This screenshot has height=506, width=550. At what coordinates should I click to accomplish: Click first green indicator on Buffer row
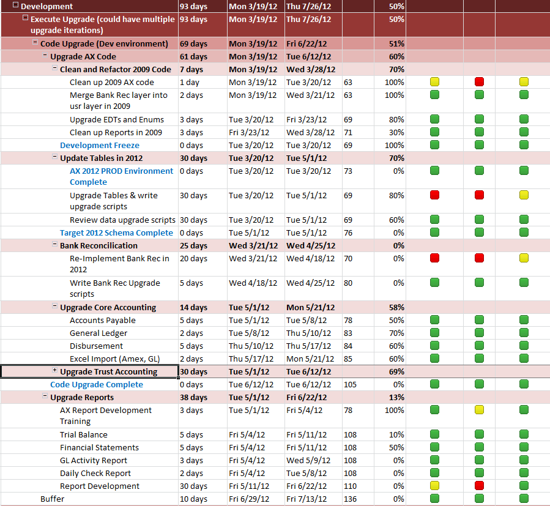click(x=434, y=498)
